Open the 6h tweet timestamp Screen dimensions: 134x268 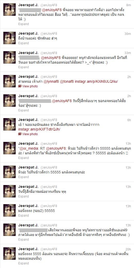129,120
